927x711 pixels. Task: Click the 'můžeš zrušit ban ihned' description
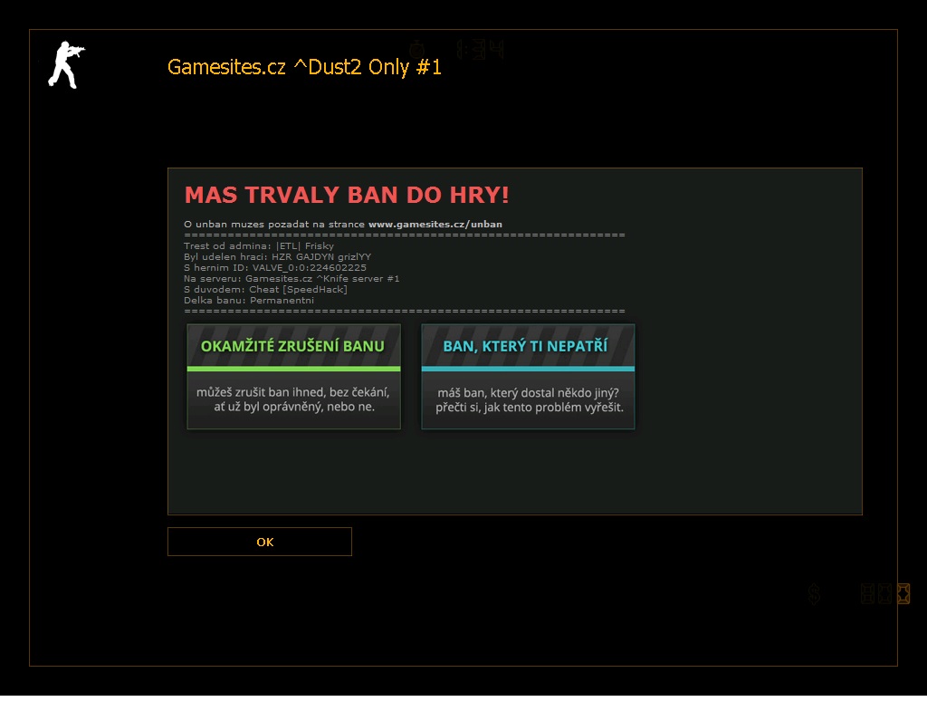tap(293, 399)
